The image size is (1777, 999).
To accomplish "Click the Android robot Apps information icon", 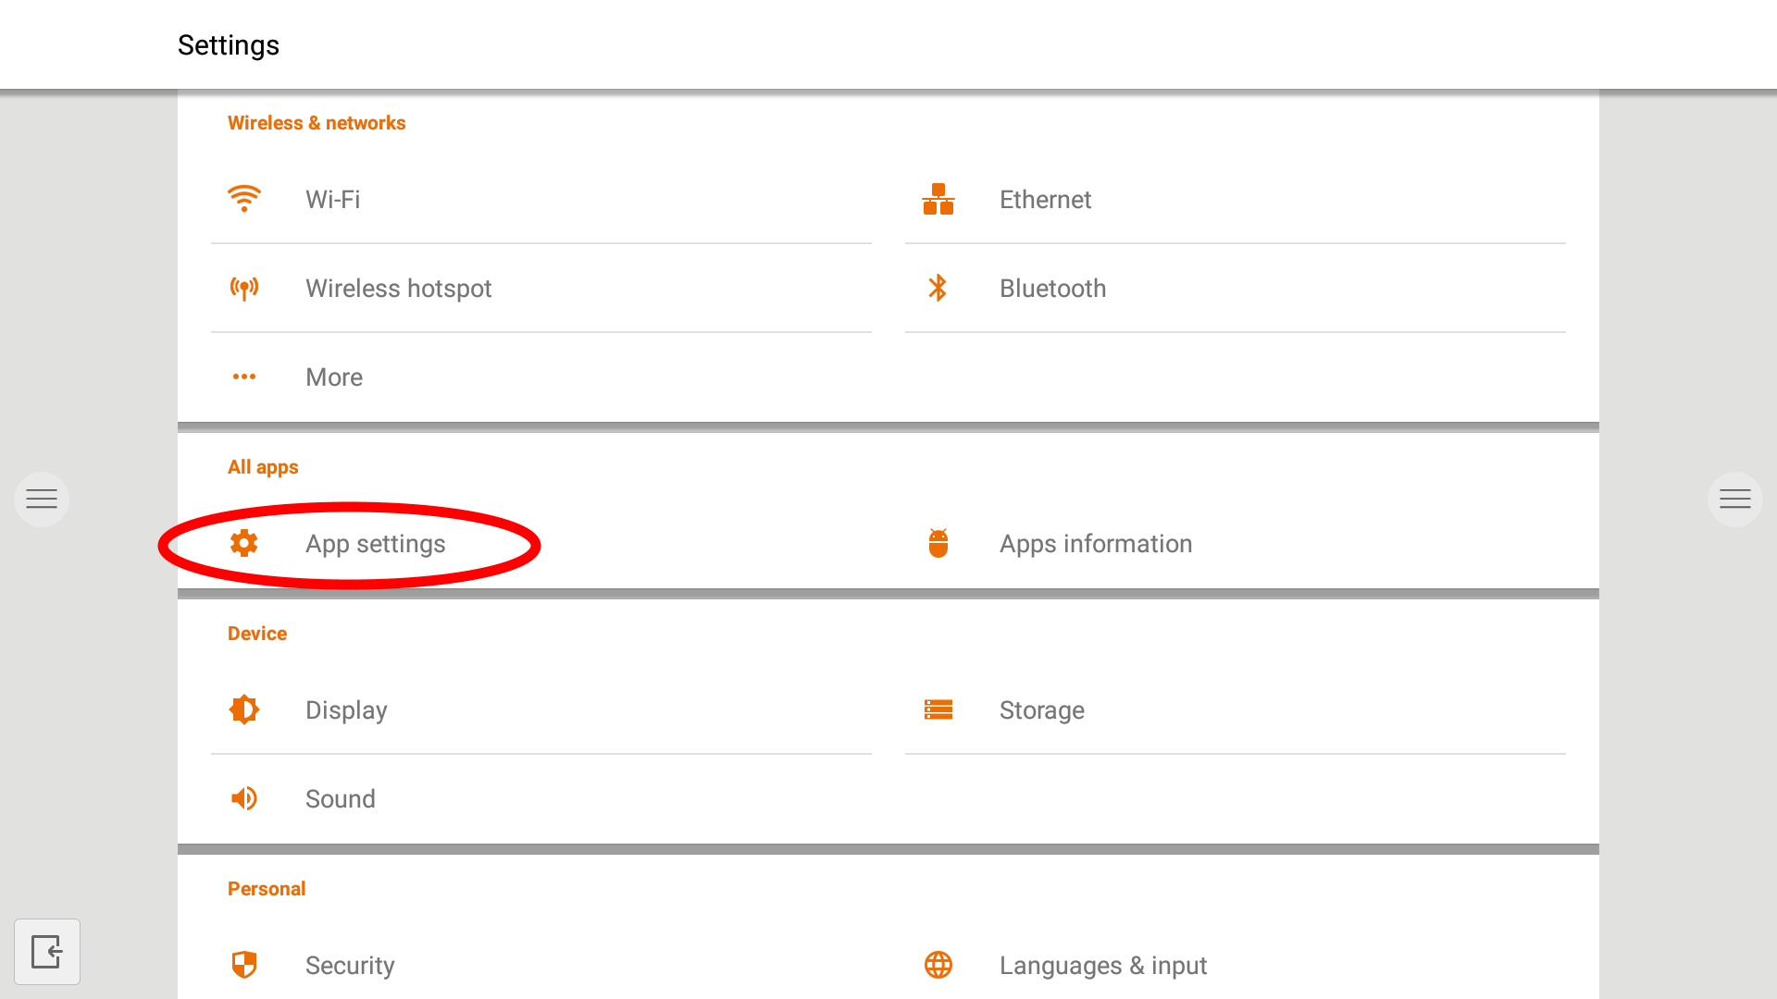I will click(x=938, y=543).
